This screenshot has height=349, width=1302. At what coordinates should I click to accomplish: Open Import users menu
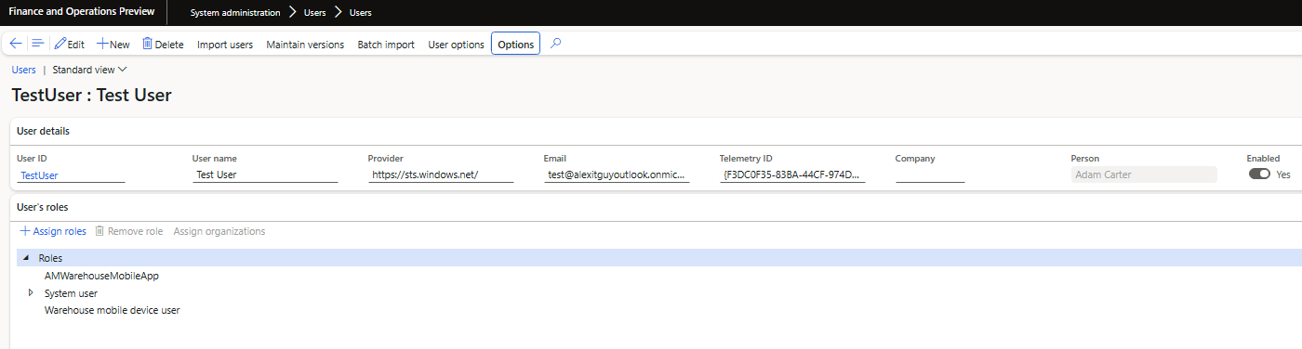[x=225, y=44]
